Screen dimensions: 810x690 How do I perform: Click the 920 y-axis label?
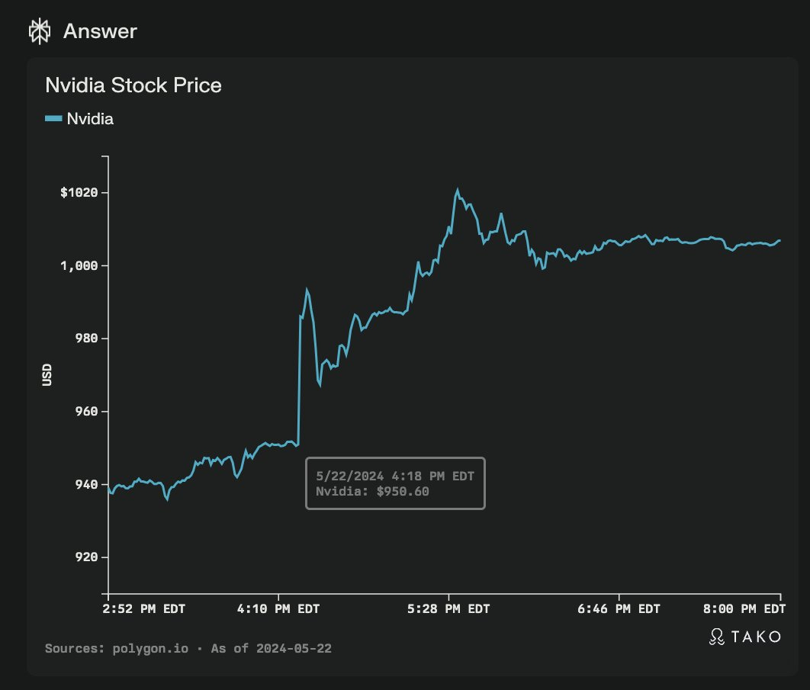86,557
